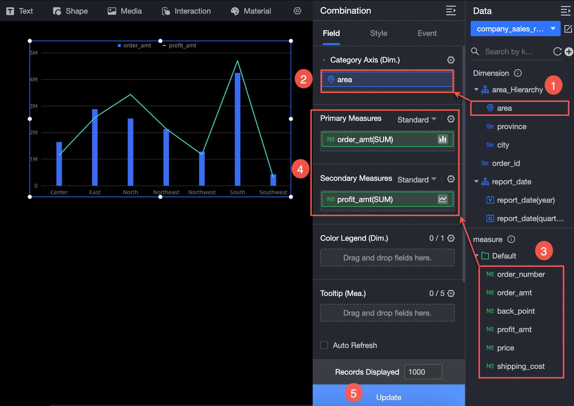Click the East bar in the chart
Viewport: 574px width, 406px height.
click(95, 147)
